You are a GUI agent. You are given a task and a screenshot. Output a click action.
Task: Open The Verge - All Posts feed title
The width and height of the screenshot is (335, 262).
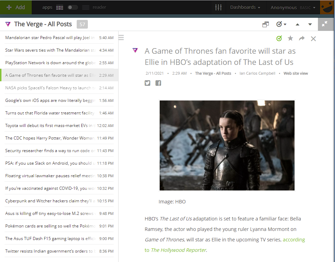coord(43,24)
